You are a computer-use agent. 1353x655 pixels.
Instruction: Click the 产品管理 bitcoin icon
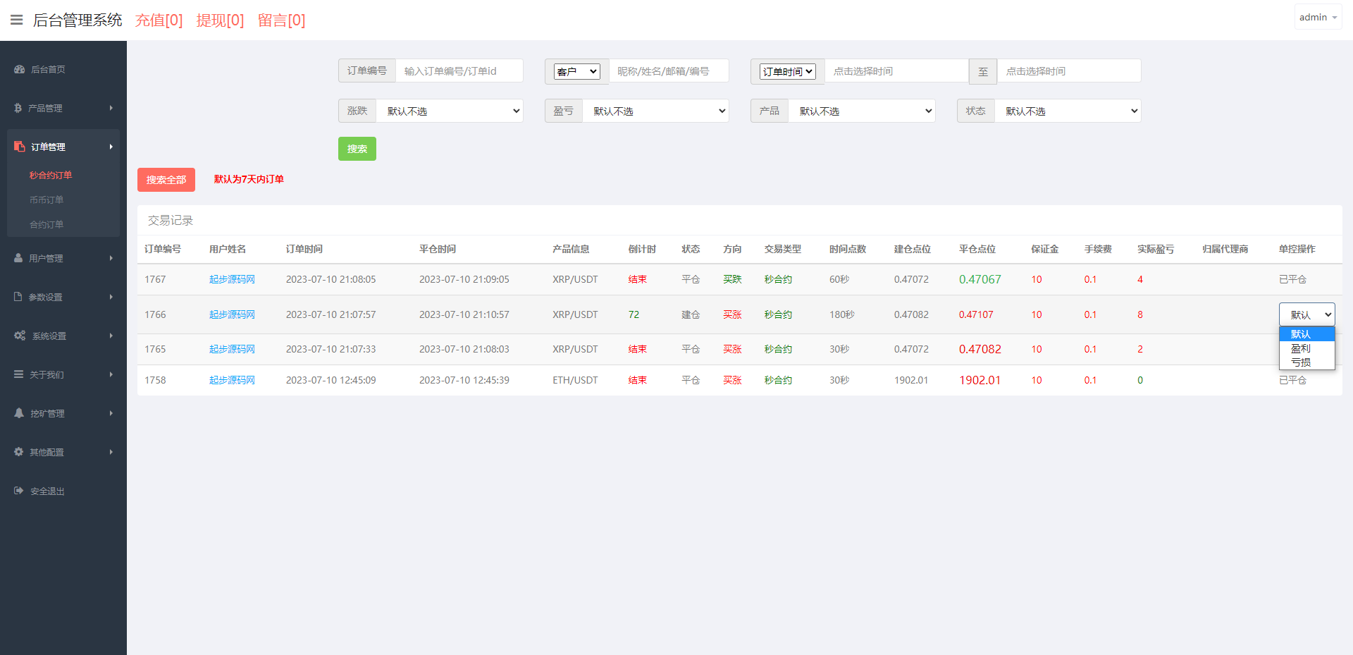tap(18, 108)
